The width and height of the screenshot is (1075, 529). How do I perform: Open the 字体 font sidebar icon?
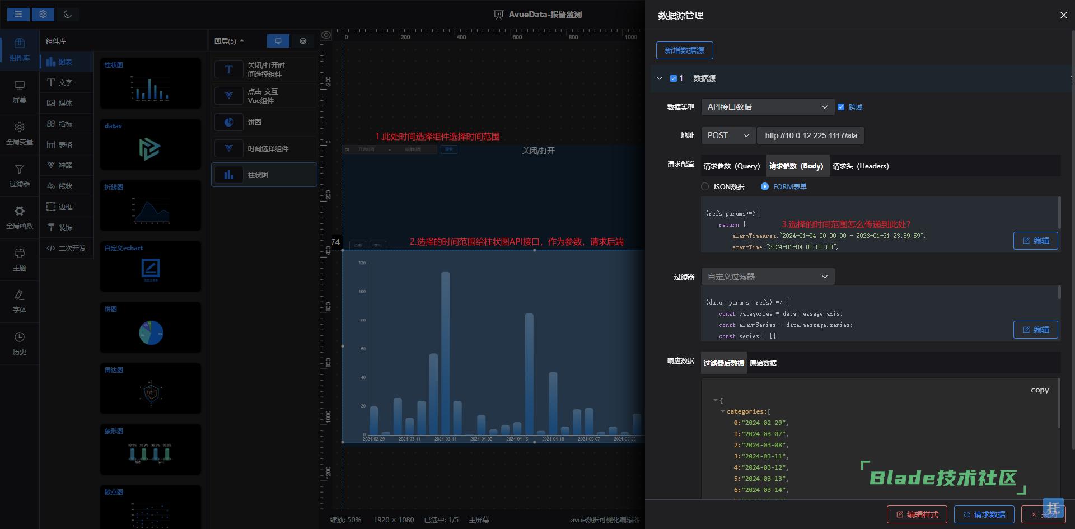20,301
